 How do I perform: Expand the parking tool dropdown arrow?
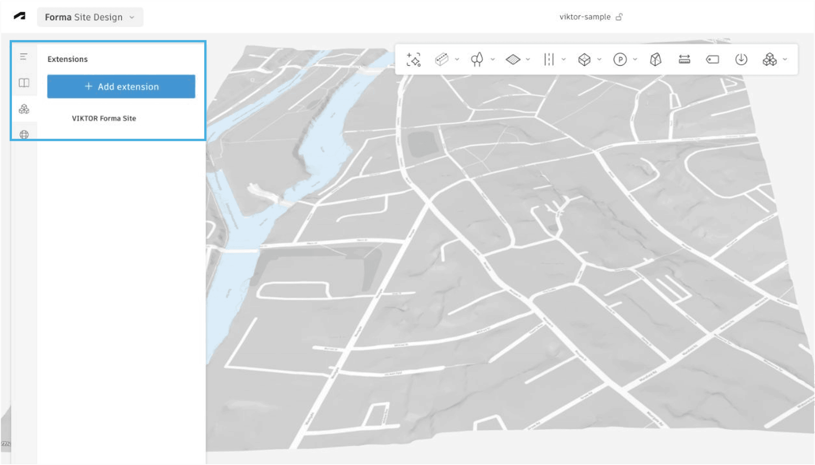click(635, 59)
